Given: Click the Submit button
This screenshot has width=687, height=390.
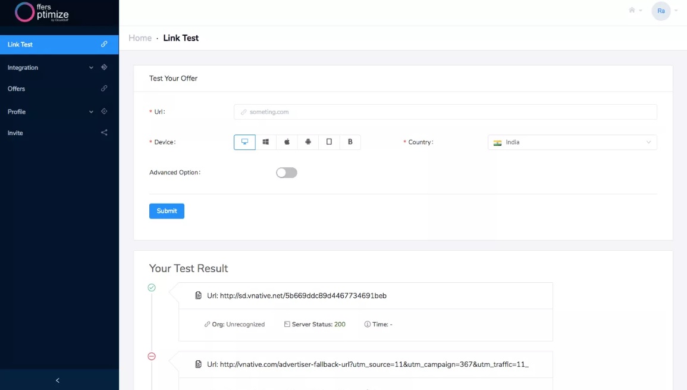Looking at the screenshot, I should tap(167, 211).
